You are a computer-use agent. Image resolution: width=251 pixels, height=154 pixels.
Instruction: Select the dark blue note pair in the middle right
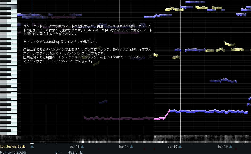pos(223,80)
